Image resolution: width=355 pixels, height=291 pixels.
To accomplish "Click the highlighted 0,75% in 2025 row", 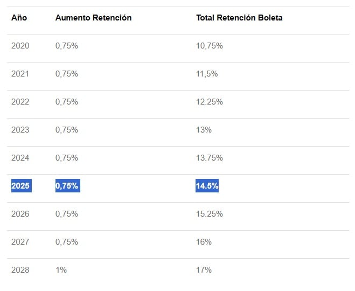I will point(67,186).
